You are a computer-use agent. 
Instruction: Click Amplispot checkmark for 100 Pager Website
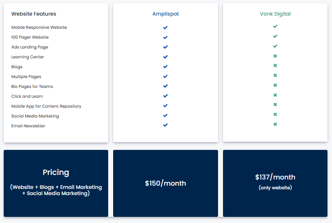click(x=165, y=37)
